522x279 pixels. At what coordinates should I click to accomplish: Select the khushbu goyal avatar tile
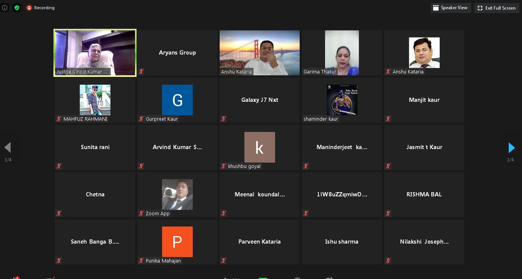(x=259, y=147)
